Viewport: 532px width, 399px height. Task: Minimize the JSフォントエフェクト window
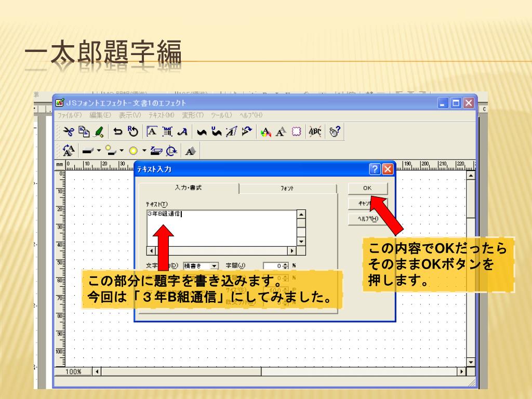point(443,103)
